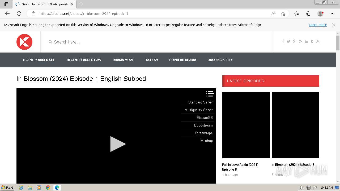This screenshot has height=191, width=340.
Task: Open the Instagram social icon
Action: pyautogui.click(x=301, y=41)
